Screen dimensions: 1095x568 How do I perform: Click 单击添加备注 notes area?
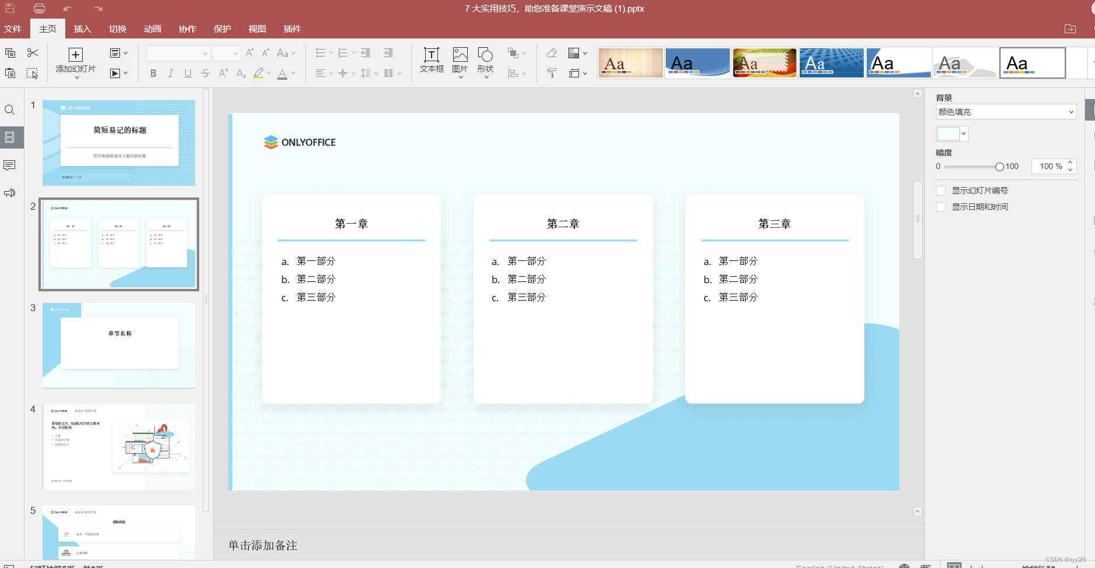[263, 545]
